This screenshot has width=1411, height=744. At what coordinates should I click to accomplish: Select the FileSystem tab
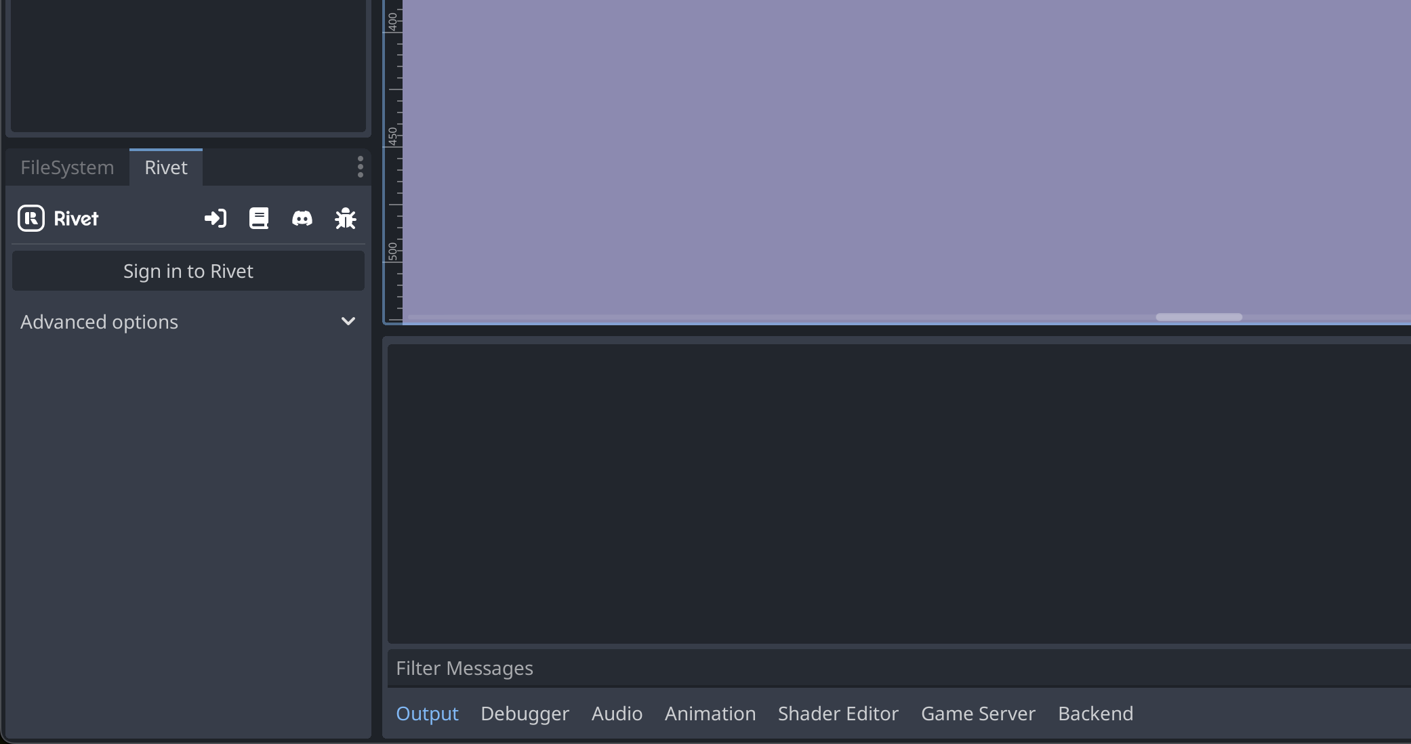67,166
